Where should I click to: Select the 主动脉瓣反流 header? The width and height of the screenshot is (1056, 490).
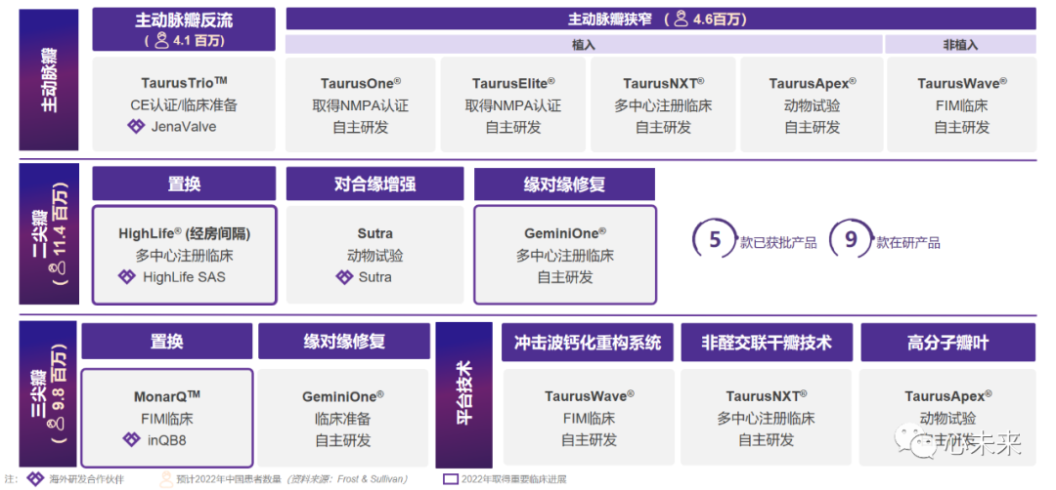(184, 20)
